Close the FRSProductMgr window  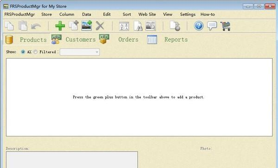270,6
